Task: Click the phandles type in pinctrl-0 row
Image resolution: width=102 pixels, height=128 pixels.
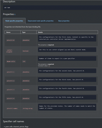Action: [x=26, y=40]
